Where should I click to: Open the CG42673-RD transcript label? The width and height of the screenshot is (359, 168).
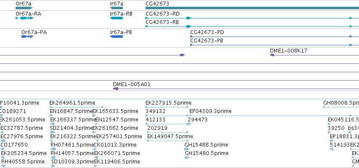tap(162, 14)
